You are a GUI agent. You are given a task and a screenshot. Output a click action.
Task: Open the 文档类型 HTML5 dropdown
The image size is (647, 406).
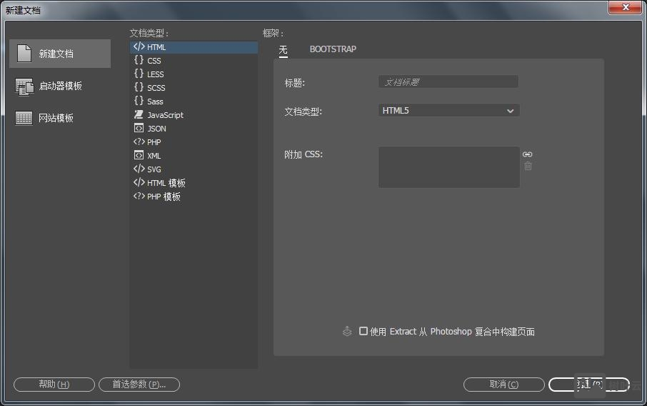point(449,110)
